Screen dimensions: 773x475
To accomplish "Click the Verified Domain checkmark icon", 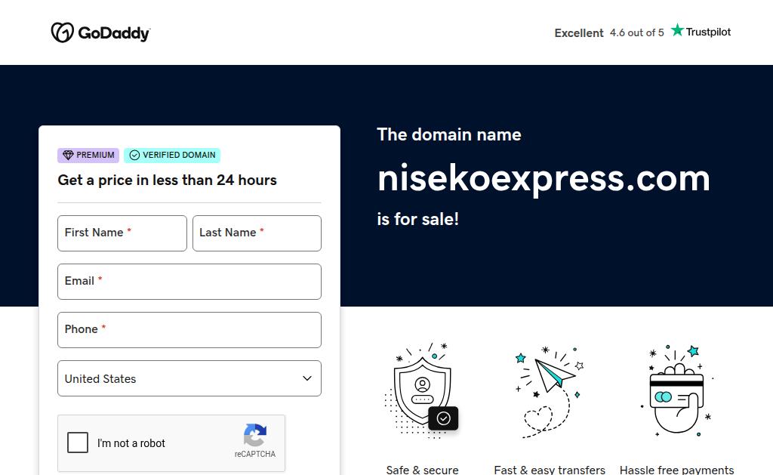I will tap(134, 155).
